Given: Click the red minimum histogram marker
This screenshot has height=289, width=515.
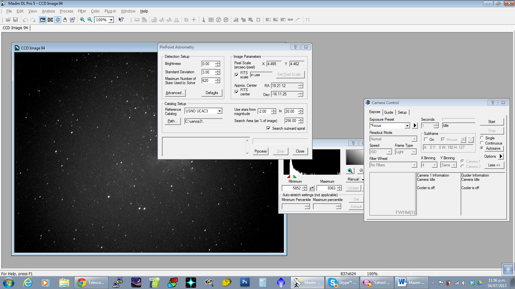Looking at the screenshot, I should (x=288, y=177).
